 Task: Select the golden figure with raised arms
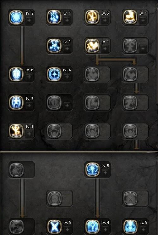(16, 131)
